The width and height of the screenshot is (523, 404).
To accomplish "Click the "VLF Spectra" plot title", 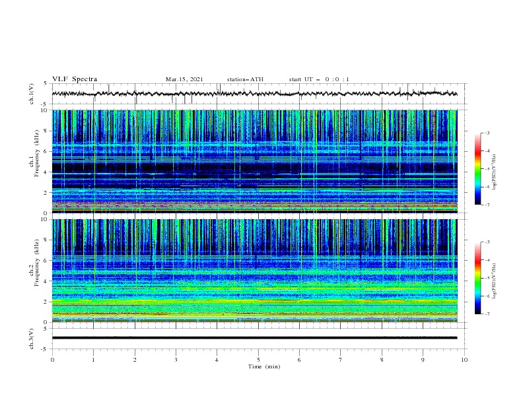I will pos(75,79).
